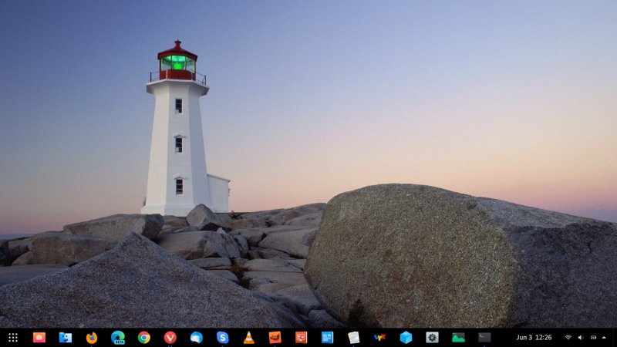Launch the system monitor app
The width and height of the screenshot is (617, 347).
[458, 338]
